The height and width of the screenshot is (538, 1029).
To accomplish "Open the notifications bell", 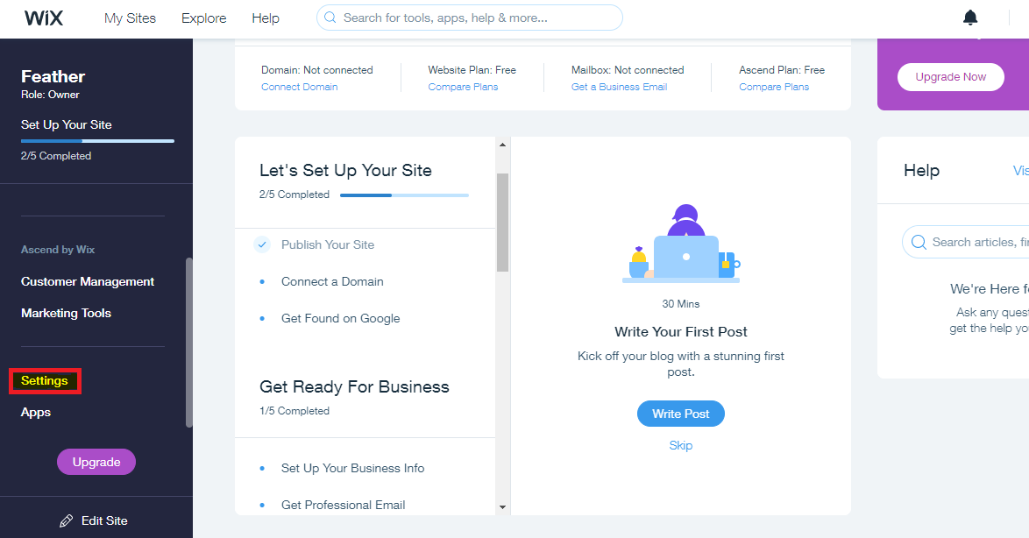I will [970, 18].
